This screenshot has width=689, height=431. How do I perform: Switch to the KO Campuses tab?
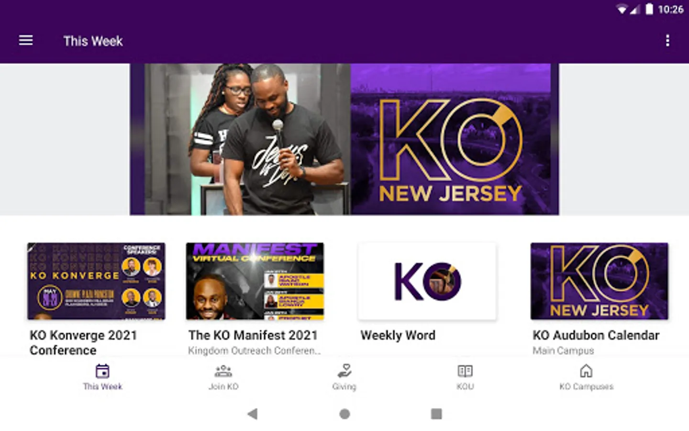click(586, 377)
